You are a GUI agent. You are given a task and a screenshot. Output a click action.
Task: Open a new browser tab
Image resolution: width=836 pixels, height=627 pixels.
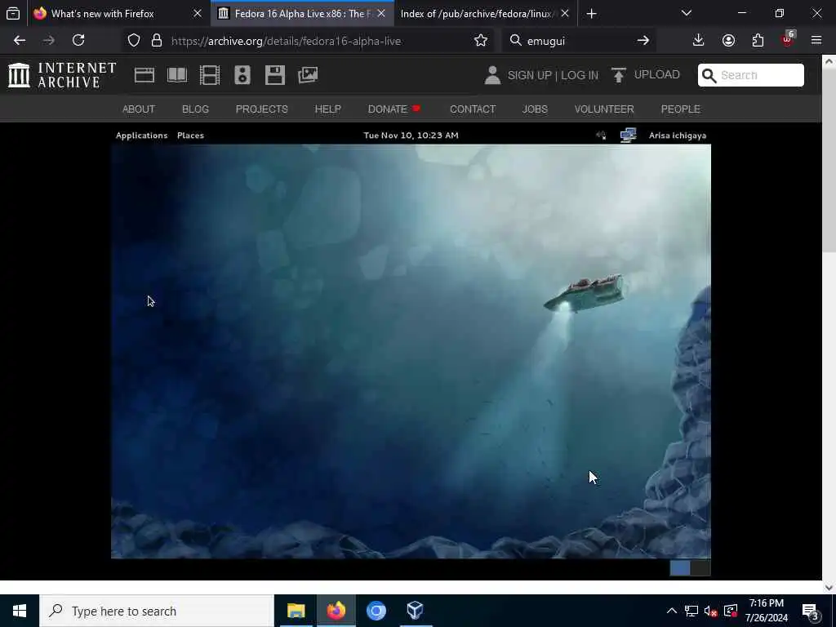(x=592, y=13)
